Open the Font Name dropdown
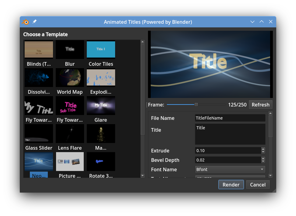 point(230,169)
